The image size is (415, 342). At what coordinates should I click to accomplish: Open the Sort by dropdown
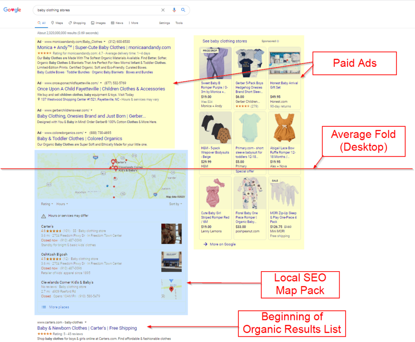click(x=175, y=204)
